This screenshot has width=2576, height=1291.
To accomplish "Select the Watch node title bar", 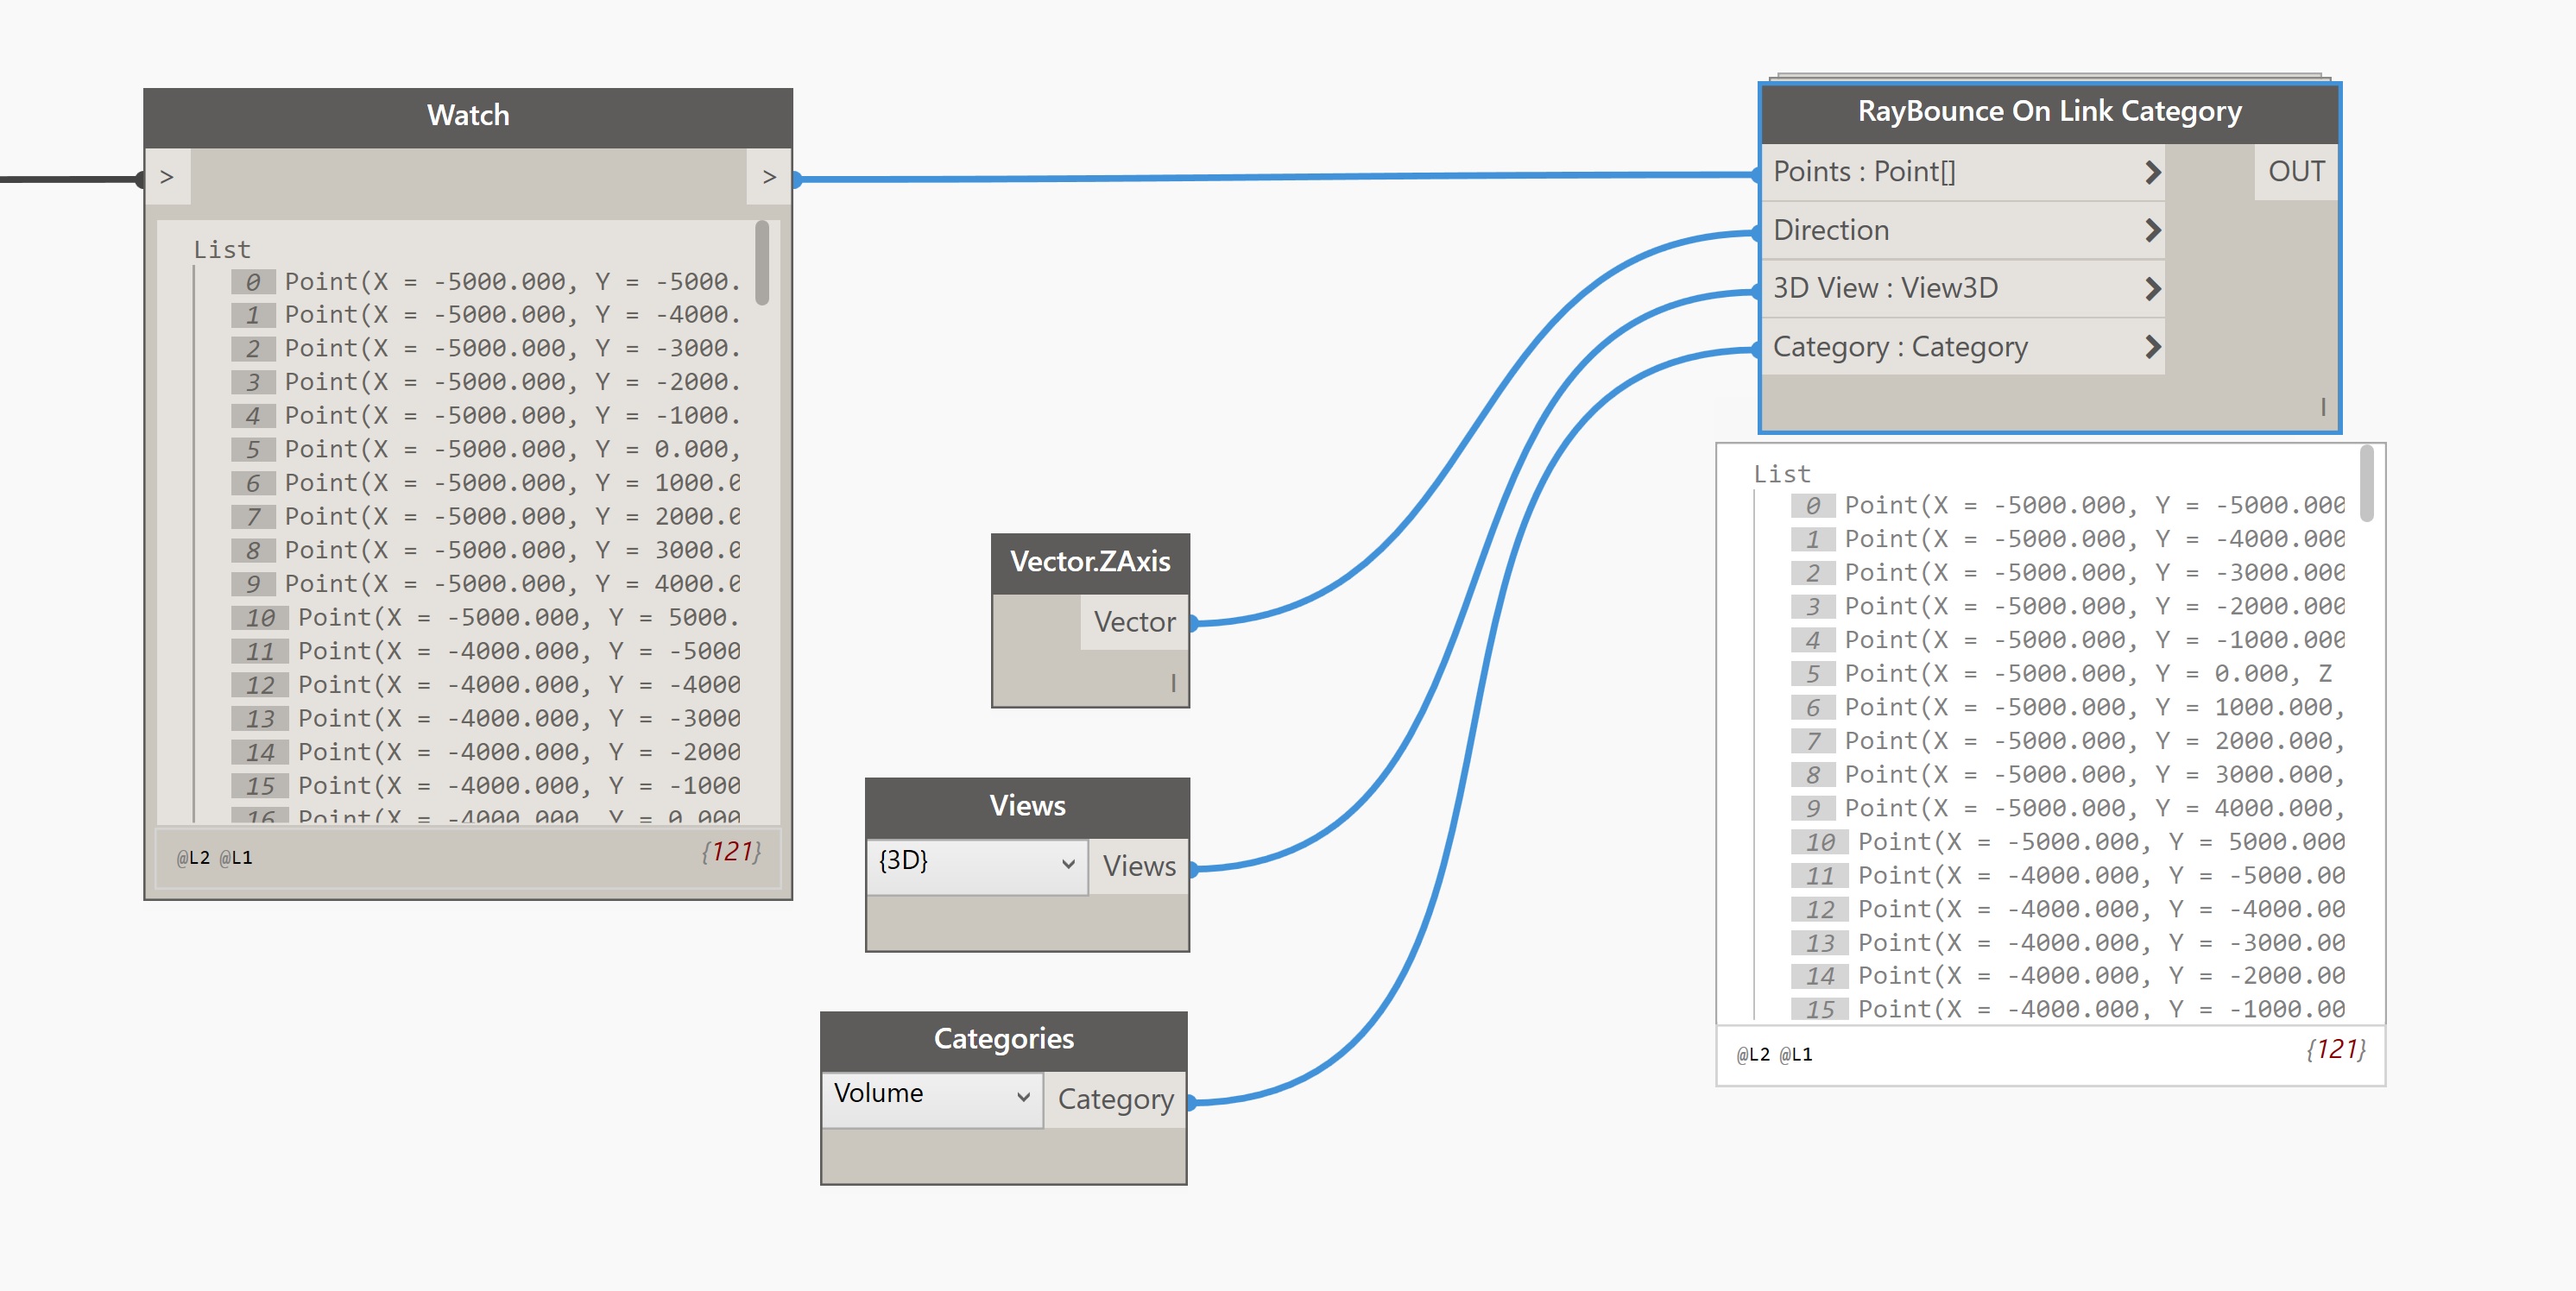I will [x=468, y=116].
